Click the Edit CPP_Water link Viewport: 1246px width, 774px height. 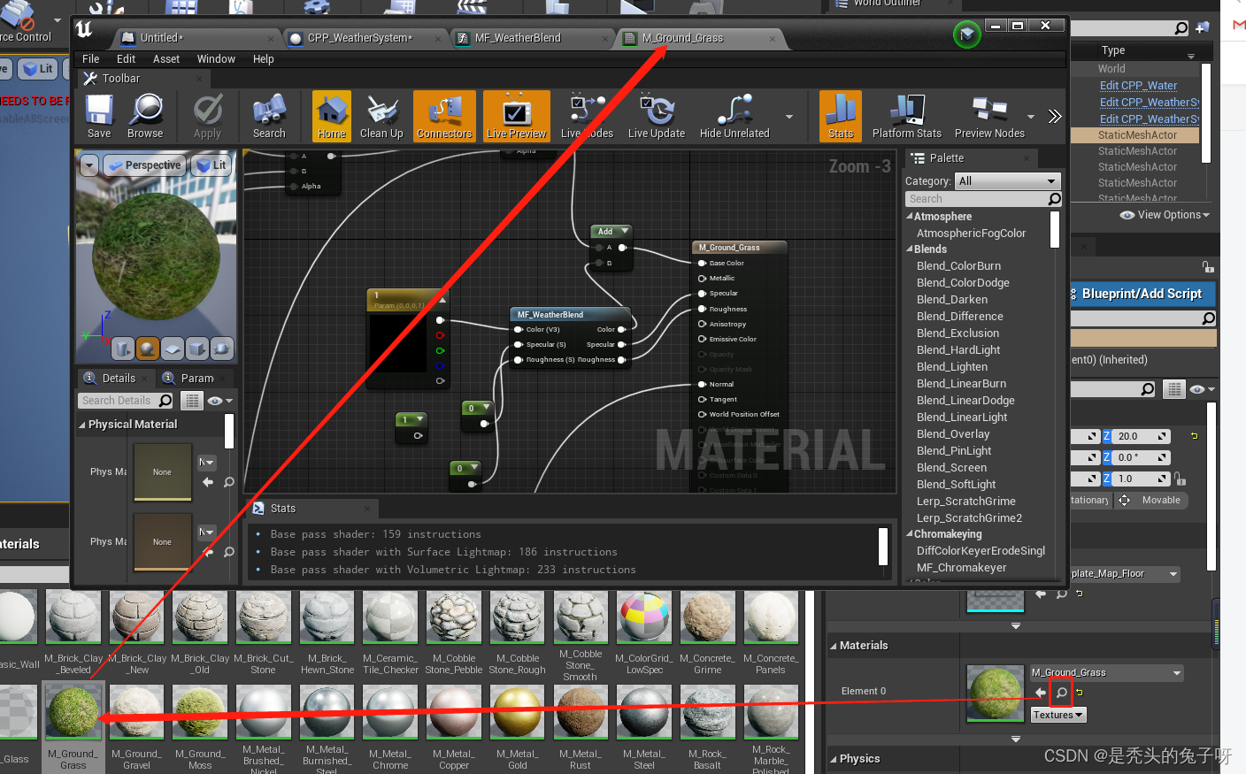(x=1137, y=85)
